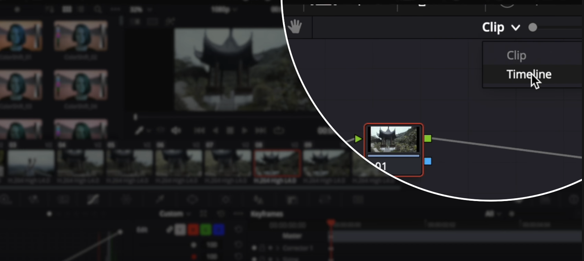This screenshot has height=261, width=584.
Task: Open the Curves palette
Action: click(93, 200)
